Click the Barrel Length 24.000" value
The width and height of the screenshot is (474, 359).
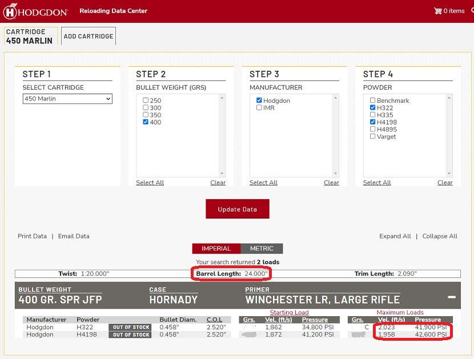[x=256, y=274]
